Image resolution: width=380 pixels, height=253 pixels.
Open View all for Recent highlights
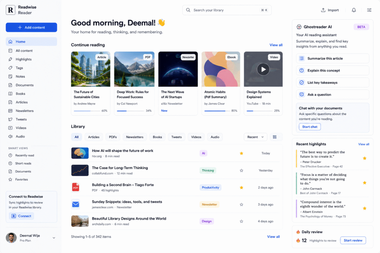pos(364,144)
